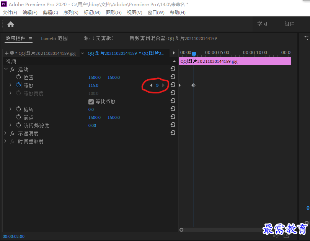Open the 序列(S) menu

(71, 13)
